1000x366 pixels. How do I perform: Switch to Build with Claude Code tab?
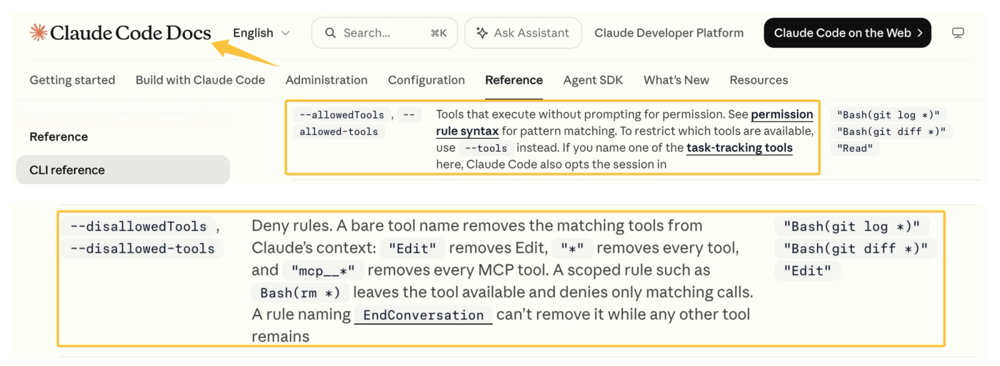(x=200, y=80)
